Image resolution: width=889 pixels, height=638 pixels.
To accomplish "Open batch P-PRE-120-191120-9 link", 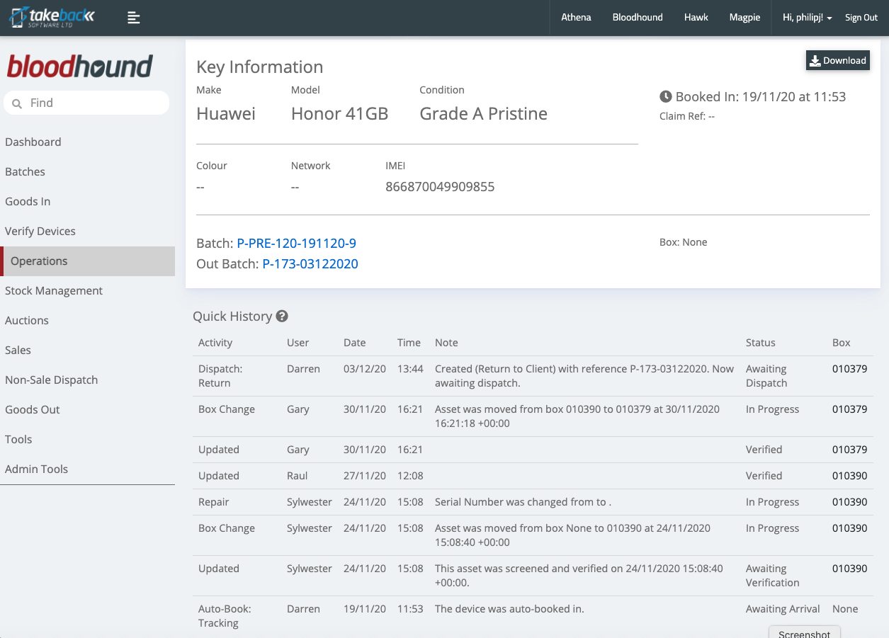I will click(x=296, y=244).
